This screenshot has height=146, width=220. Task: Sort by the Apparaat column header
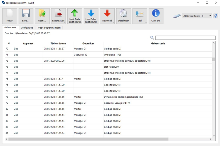click(x=28, y=43)
